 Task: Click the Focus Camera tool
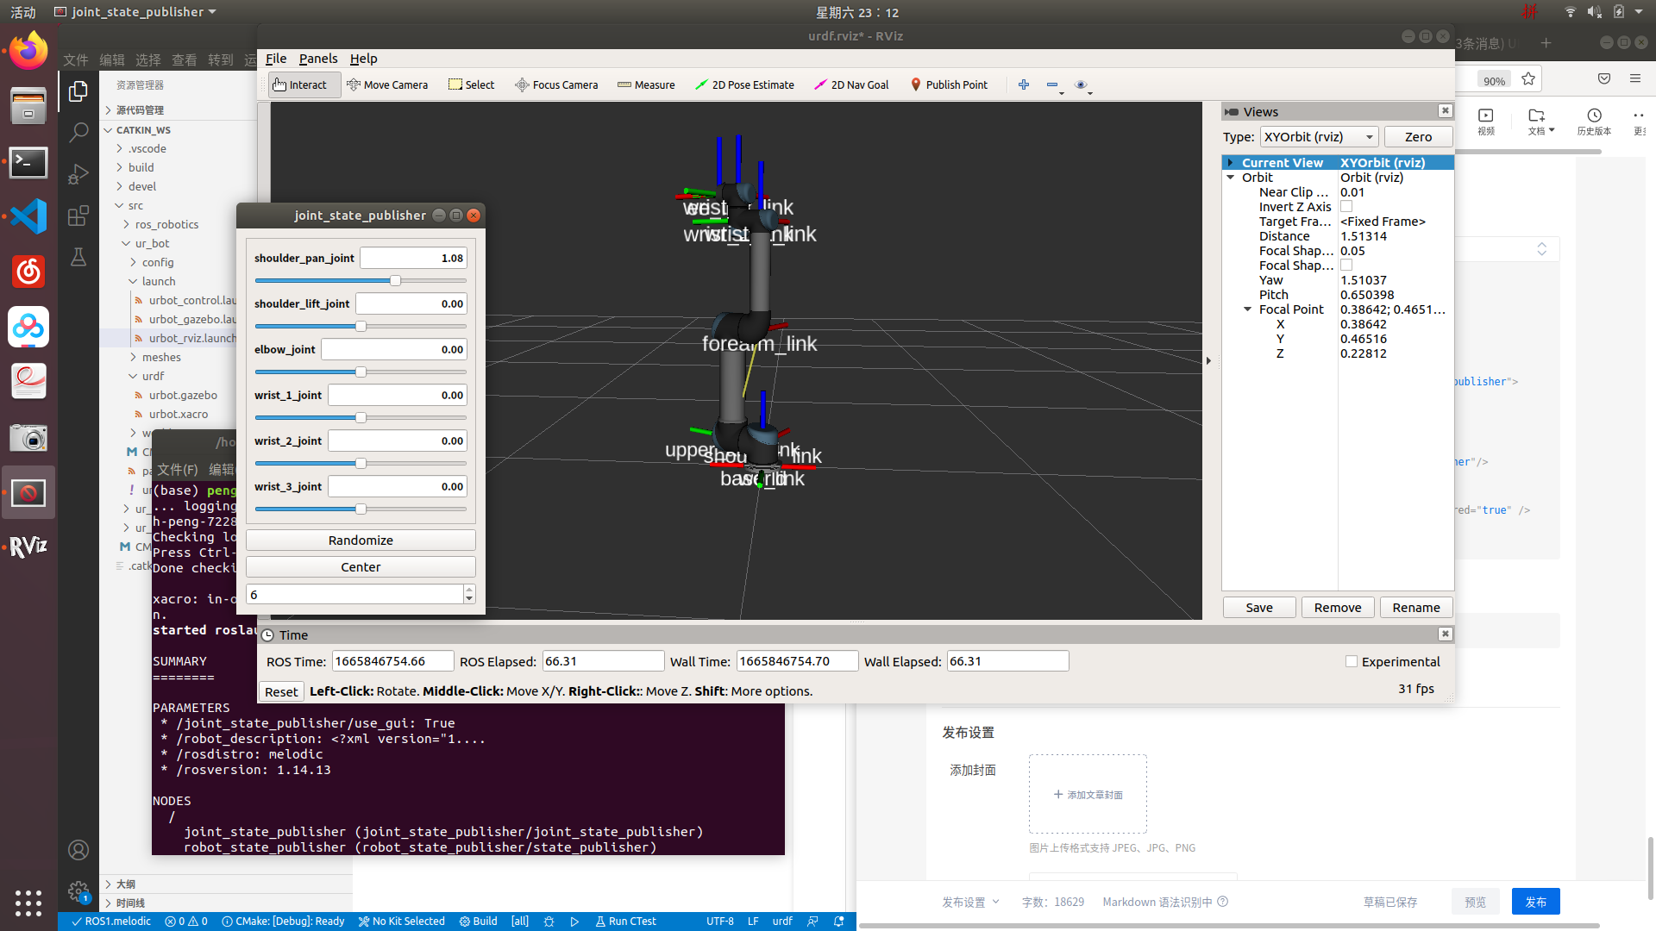[x=556, y=84]
